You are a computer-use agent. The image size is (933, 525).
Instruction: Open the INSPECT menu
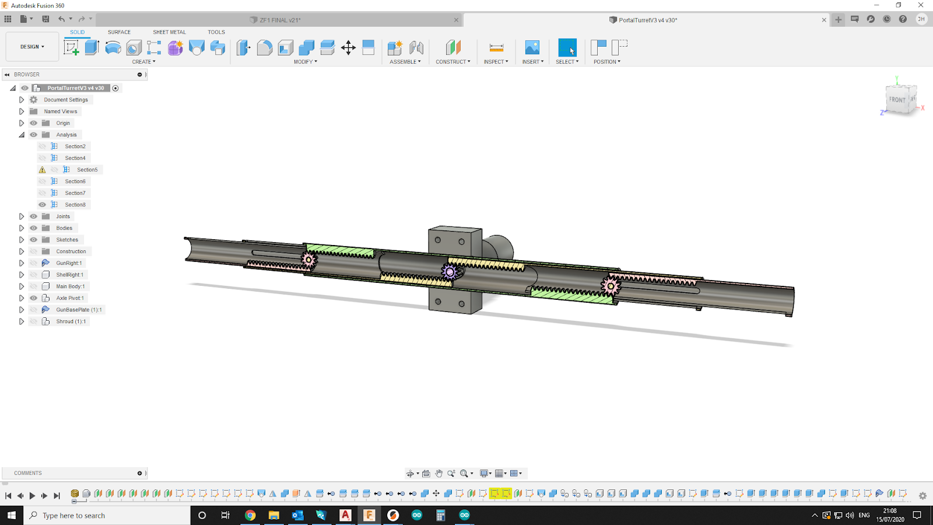point(496,62)
